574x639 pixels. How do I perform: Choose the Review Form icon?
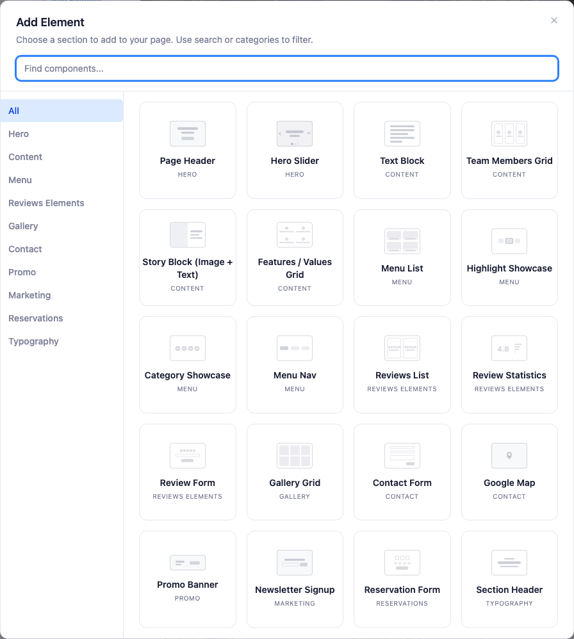(188, 456)
